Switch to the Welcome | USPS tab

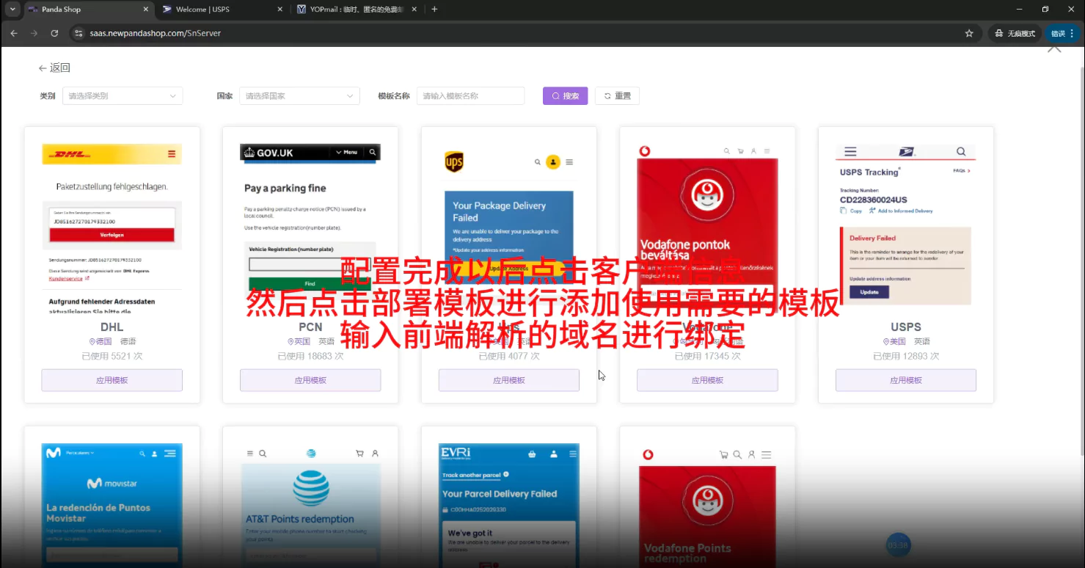point(222,10)
